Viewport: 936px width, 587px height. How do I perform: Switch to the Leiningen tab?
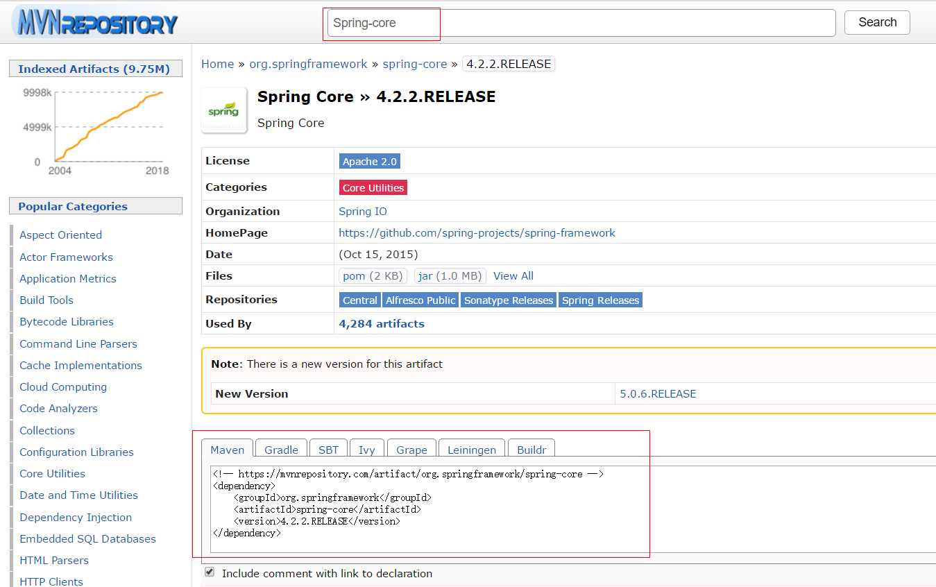(x=472, y=450)
